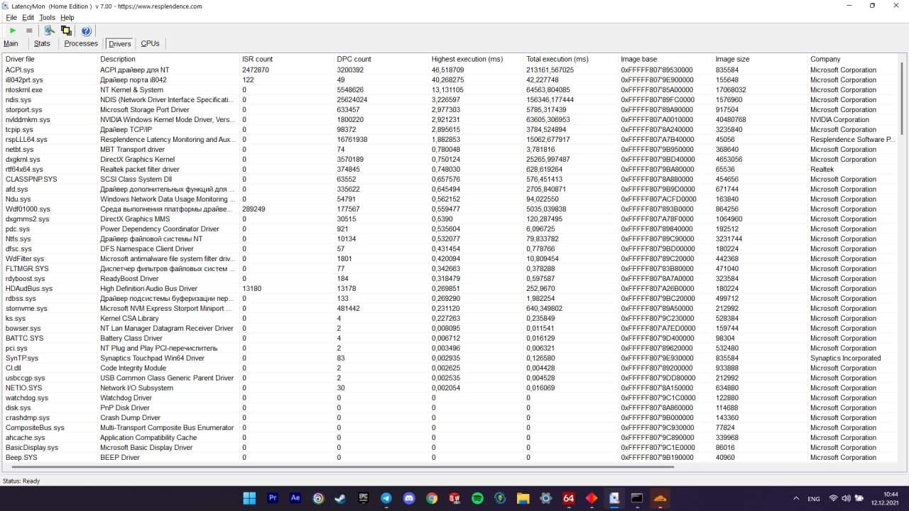909x511 pixels.
Task: Select the Drivers tab
Action: (x=120, y=44)
